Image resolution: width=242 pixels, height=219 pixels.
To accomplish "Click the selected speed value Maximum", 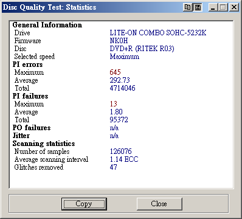I will (125, 57).
